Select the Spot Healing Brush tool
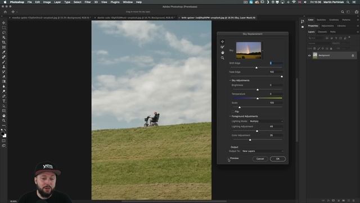Viewport: 360px width, 203px height. coord(4,57)
